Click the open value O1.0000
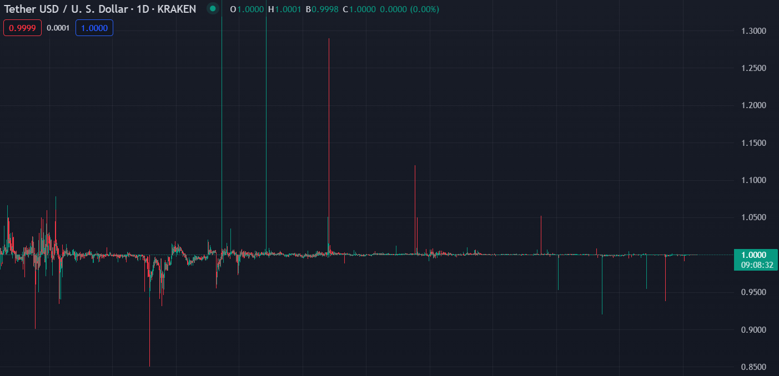Image resolution: width=779 pixels, height=376 pixels. pyautogui.click(x=247, y=9)
